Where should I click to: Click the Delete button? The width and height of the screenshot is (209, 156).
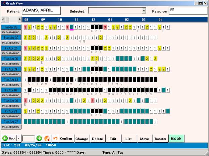click(x=97, y=139)
